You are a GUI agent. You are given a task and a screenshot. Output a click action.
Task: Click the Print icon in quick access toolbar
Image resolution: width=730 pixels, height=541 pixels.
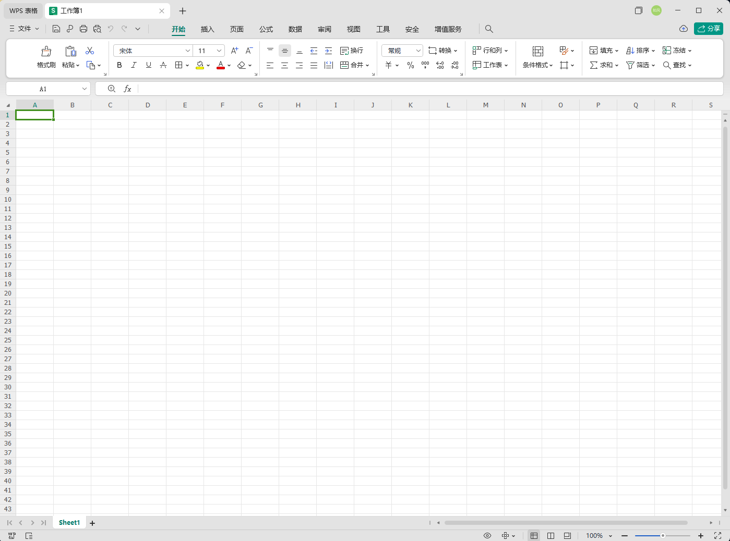(83, 29)
